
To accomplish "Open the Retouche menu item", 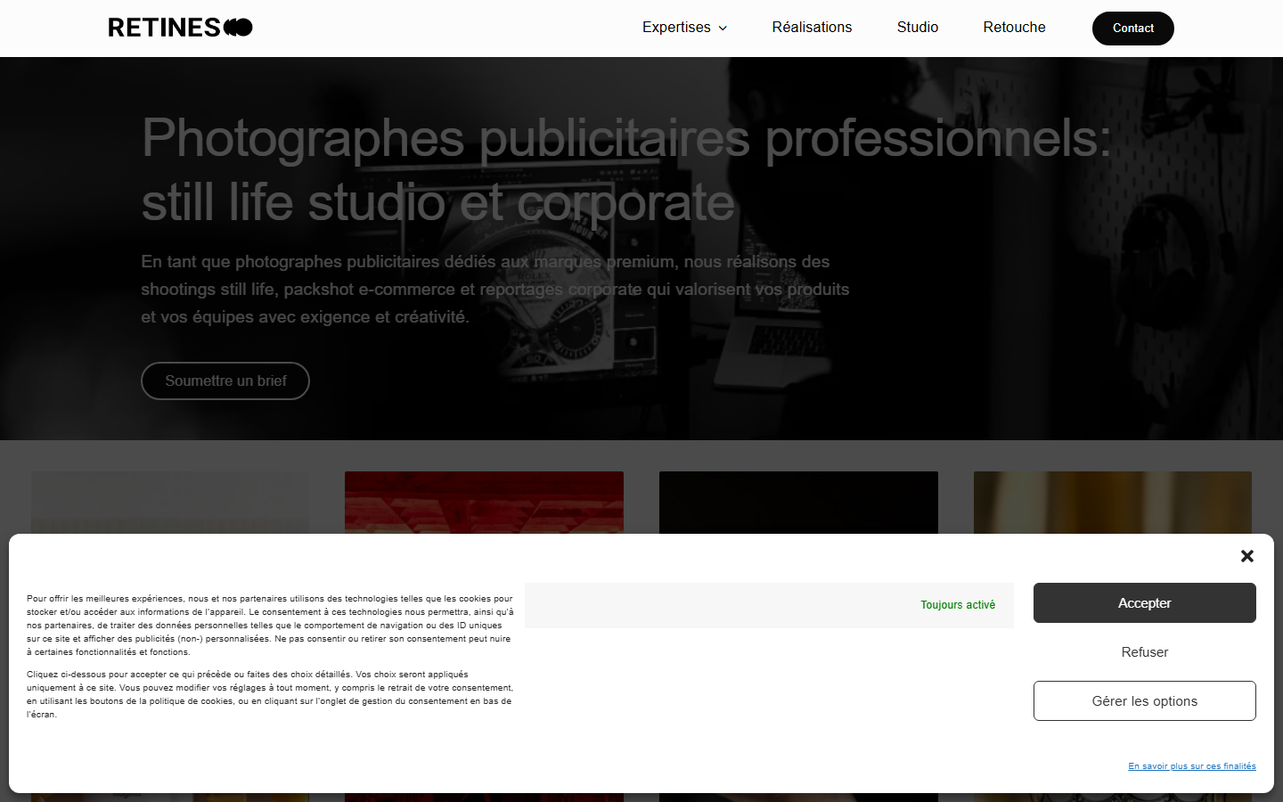I will coord(1014,28).
